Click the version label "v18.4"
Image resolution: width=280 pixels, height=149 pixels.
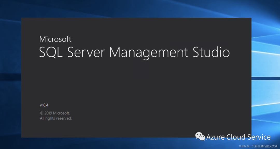click(x=44, y=105)
